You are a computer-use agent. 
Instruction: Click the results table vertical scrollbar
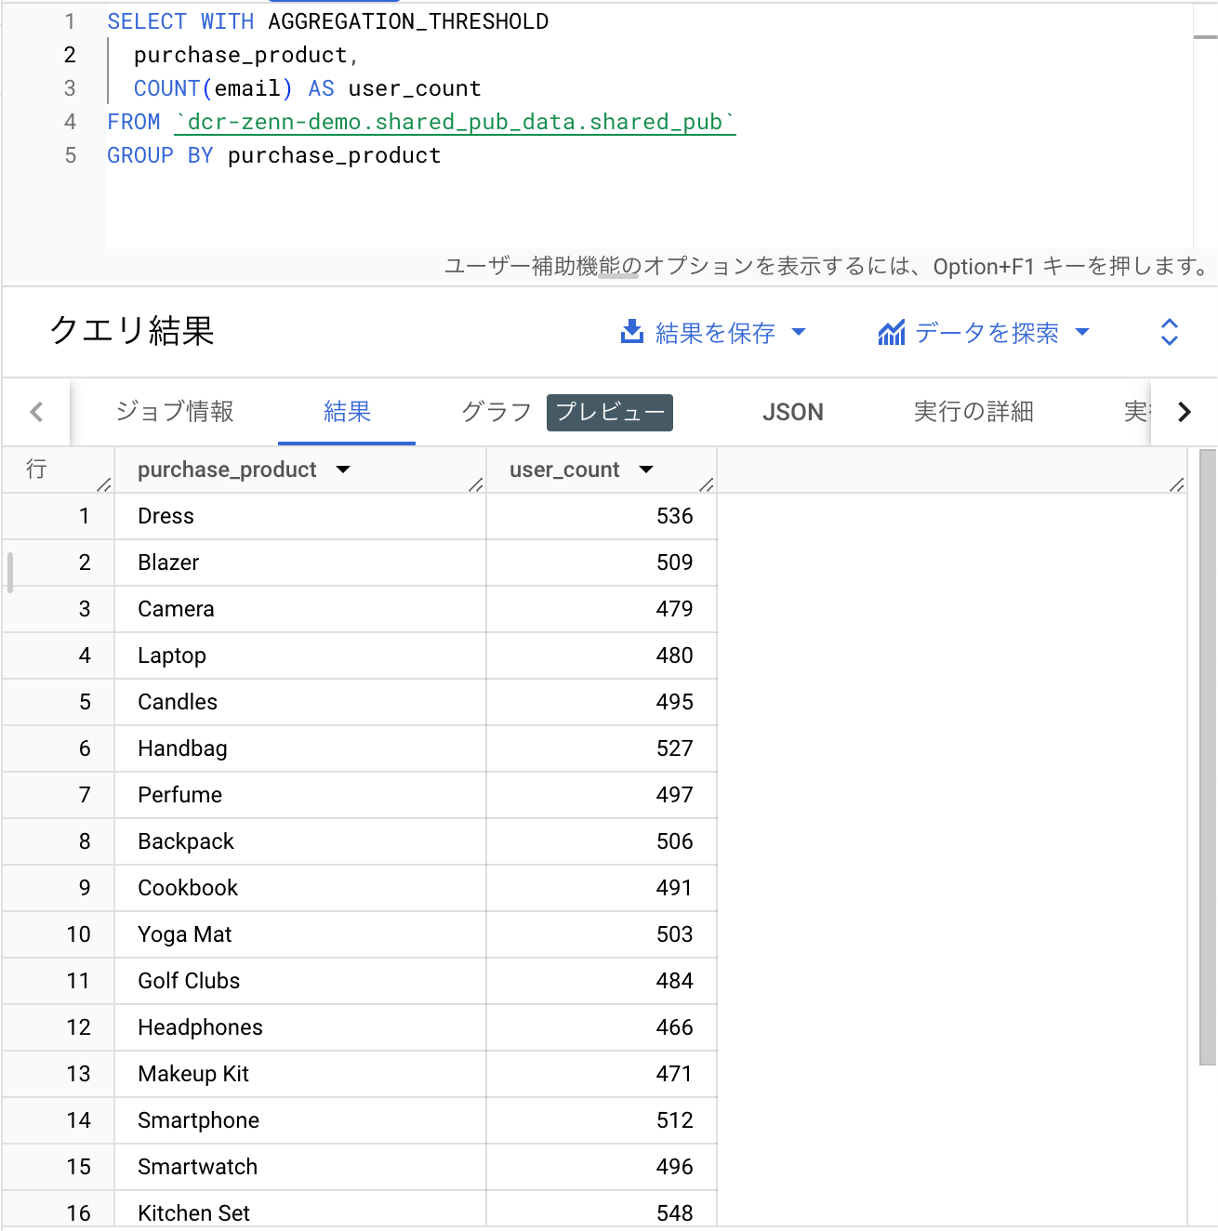coord(1207,757)
